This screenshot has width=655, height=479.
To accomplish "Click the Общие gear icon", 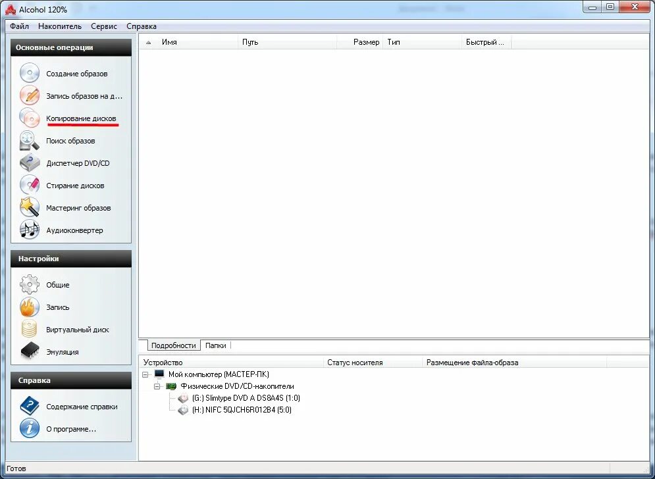I will click(x=29, y=284).
